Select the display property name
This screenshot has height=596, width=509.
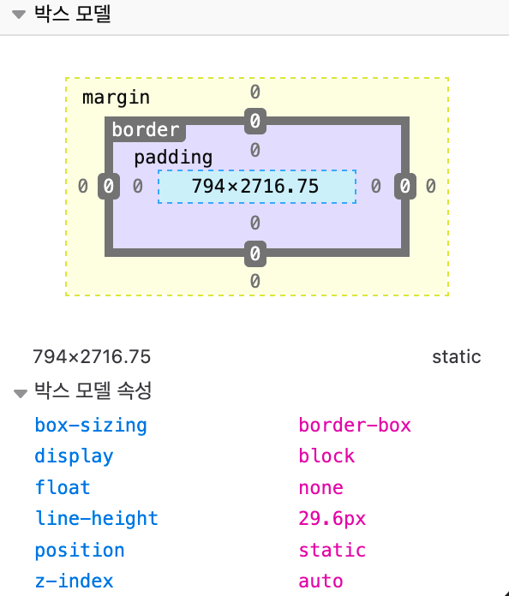pos(74,456)
